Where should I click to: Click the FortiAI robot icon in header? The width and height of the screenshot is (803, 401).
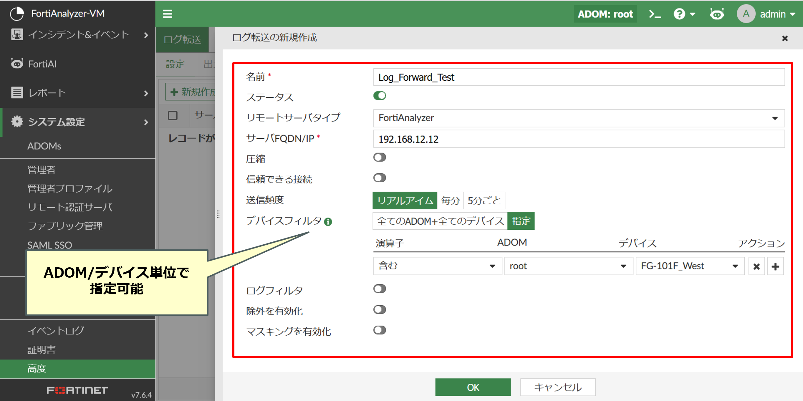pyautogui.click(x=716, y=14)
